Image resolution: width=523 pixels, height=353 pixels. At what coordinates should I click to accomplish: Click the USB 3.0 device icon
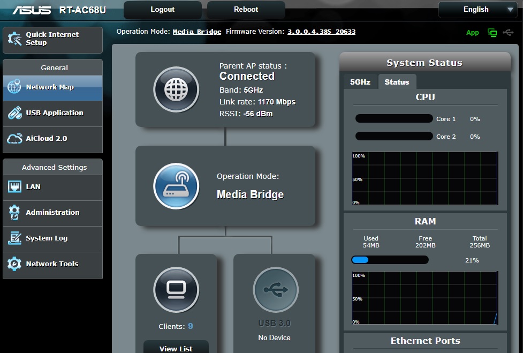[276, 289]
